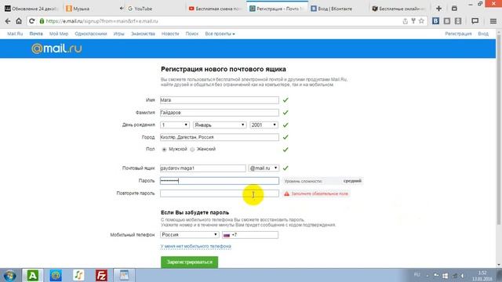Click the mobile phone number field
This screenshot has width=502, height=282.
pyautogui.click(x=250, y=235)
